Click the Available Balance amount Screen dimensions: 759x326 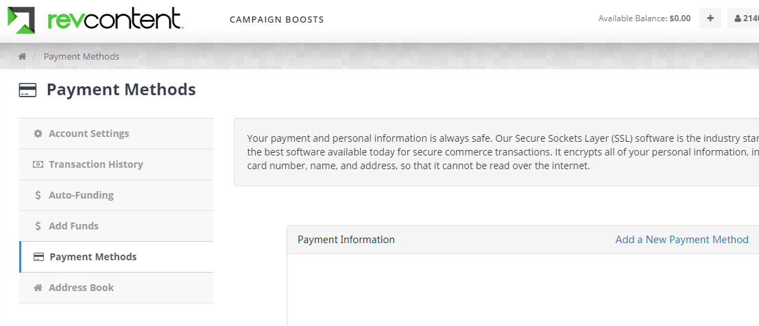pyautogui.click(x=679, y=18)
